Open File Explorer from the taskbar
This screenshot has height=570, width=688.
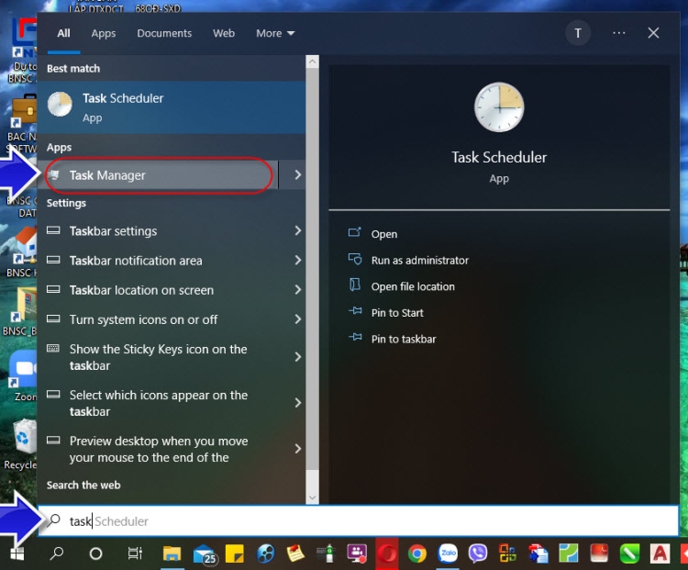tap(172, 553)
